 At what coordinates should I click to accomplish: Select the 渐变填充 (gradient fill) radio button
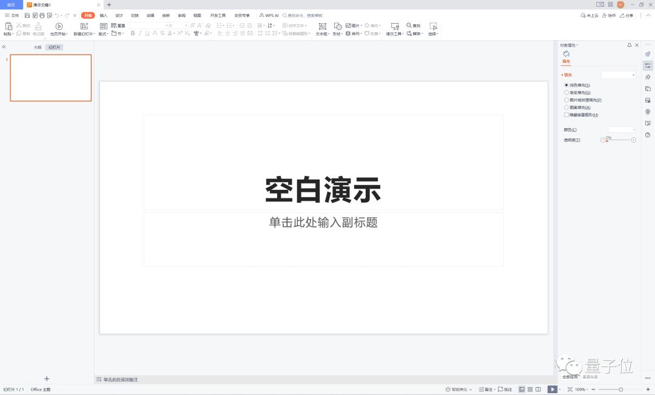[566, 92]
